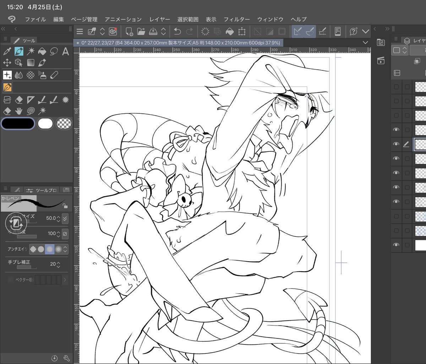Open a file via folder icon
The image size is (426, 364).
[141, 31]
